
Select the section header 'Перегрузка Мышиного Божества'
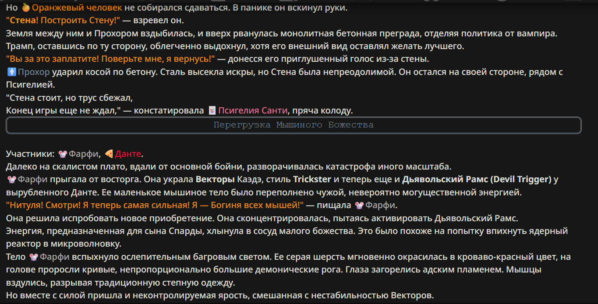click(294, 125)
